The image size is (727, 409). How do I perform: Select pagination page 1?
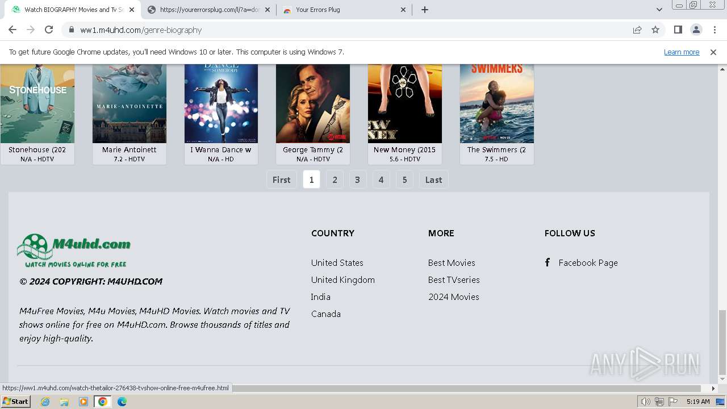coord(311,180)
